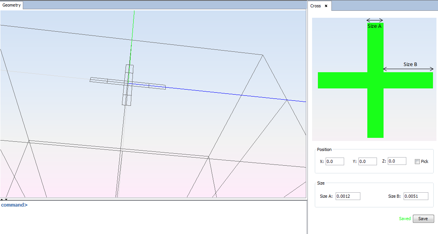Click center of green cross preview

(375, 80)
